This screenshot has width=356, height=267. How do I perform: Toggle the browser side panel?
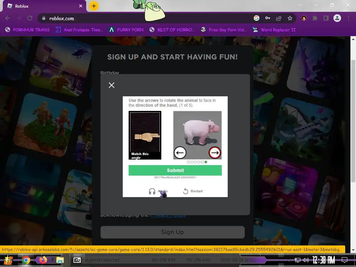(326, 18)
